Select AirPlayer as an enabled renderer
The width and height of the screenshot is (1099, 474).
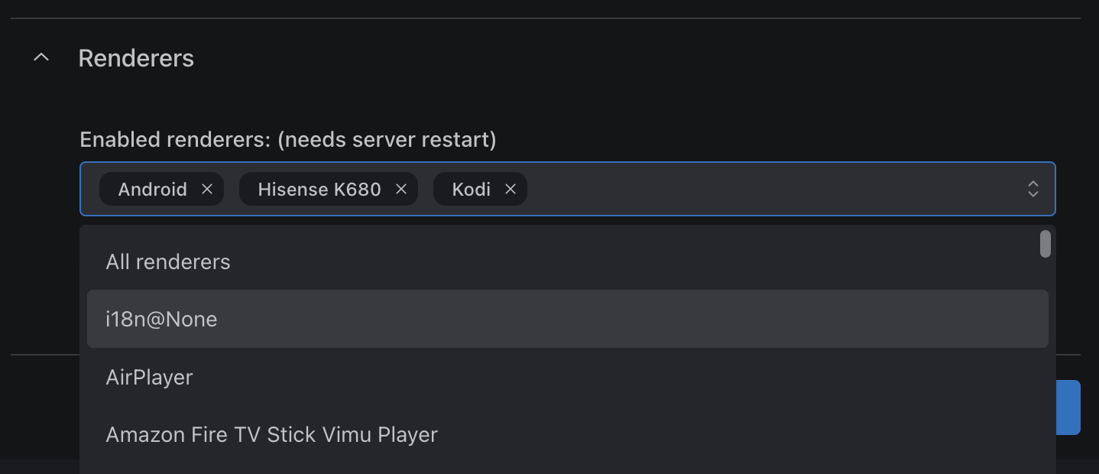tap(149, 376)
